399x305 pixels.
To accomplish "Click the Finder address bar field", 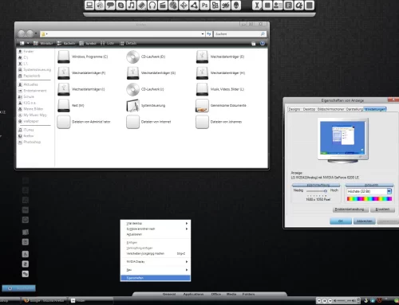I will tap(122, 34).
